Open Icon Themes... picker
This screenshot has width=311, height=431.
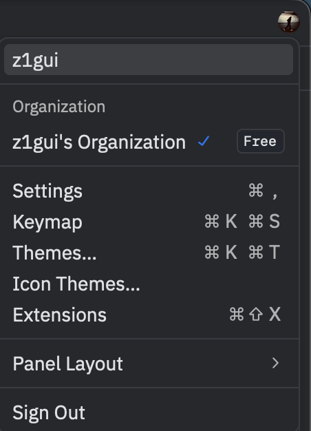[149, 284]
